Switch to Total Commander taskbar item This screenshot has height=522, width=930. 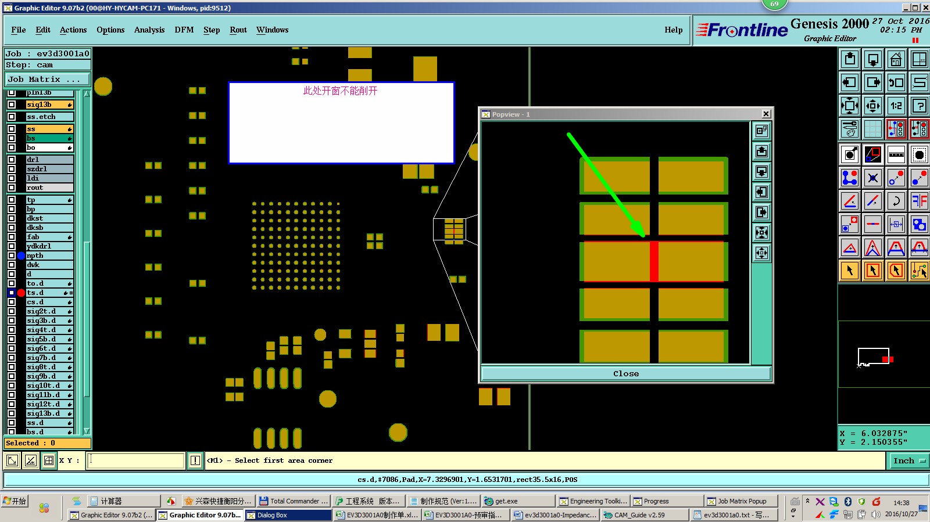(294, 501)
